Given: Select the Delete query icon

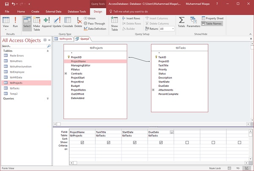Looking at the screenshot, I should click(79, 22).
